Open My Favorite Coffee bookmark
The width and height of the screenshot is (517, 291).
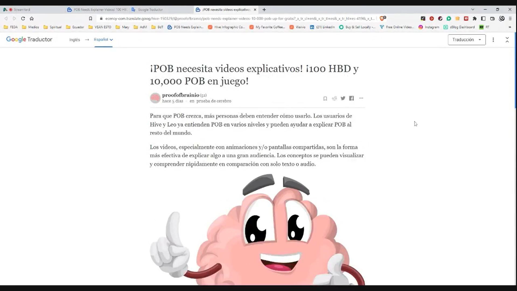(x=267, y=27)
